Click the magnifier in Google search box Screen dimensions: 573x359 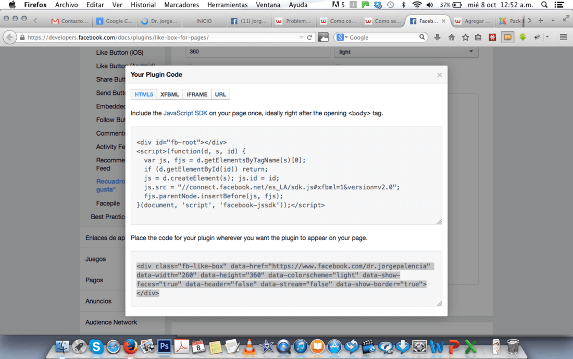pyautogui.click(x=422, y=37)
